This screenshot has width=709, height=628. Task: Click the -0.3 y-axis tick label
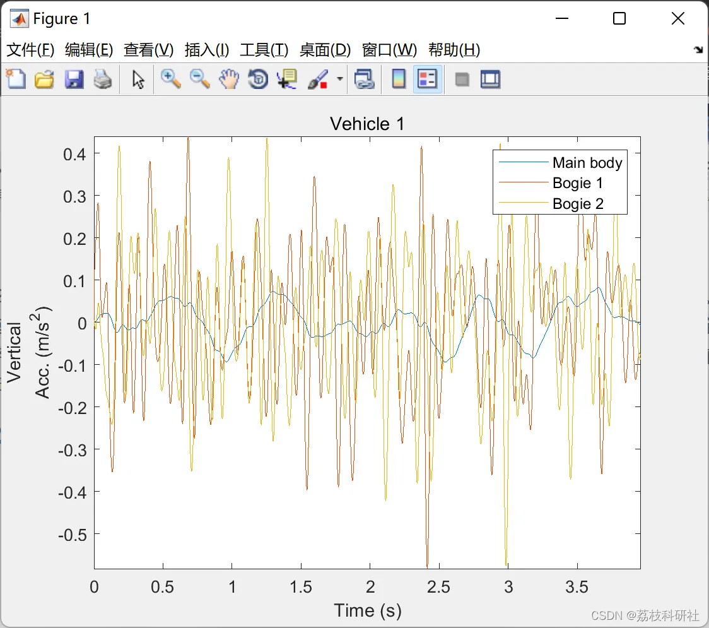point(73,450)
